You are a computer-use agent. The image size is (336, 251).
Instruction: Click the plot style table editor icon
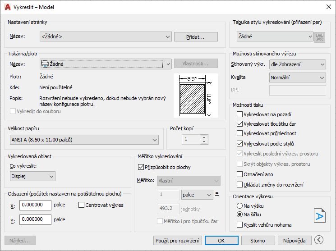click(x=320, y=37)
